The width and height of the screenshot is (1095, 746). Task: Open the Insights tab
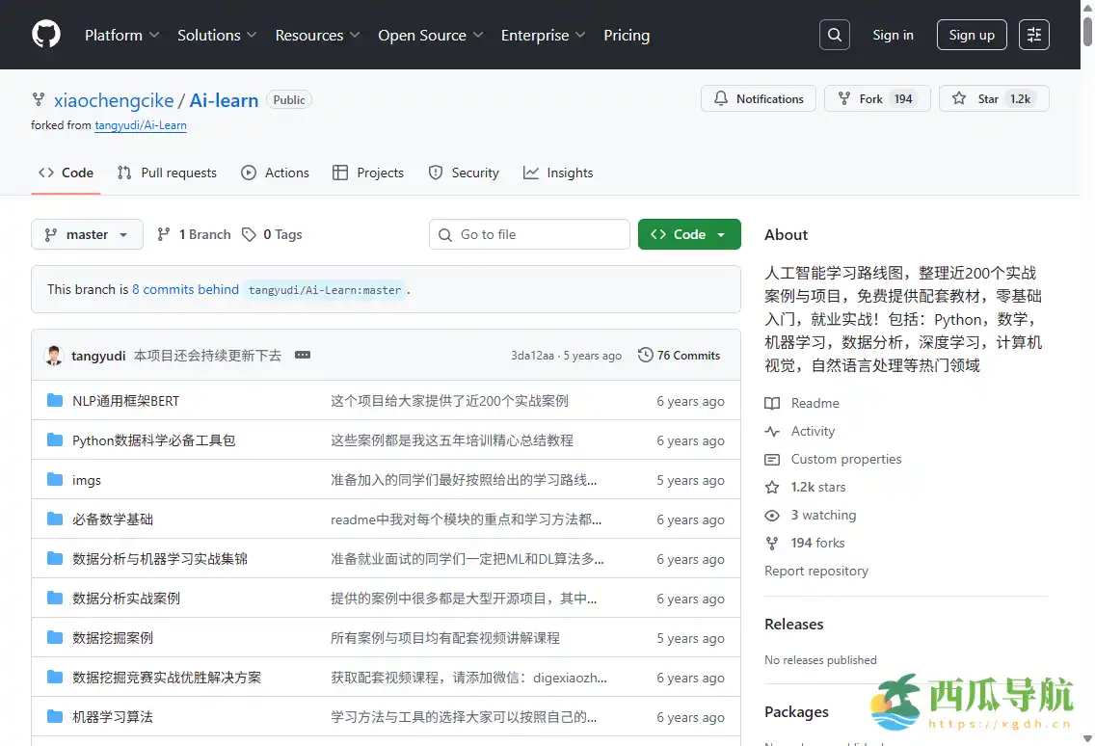pyautogui.click(x=559, y=173)
